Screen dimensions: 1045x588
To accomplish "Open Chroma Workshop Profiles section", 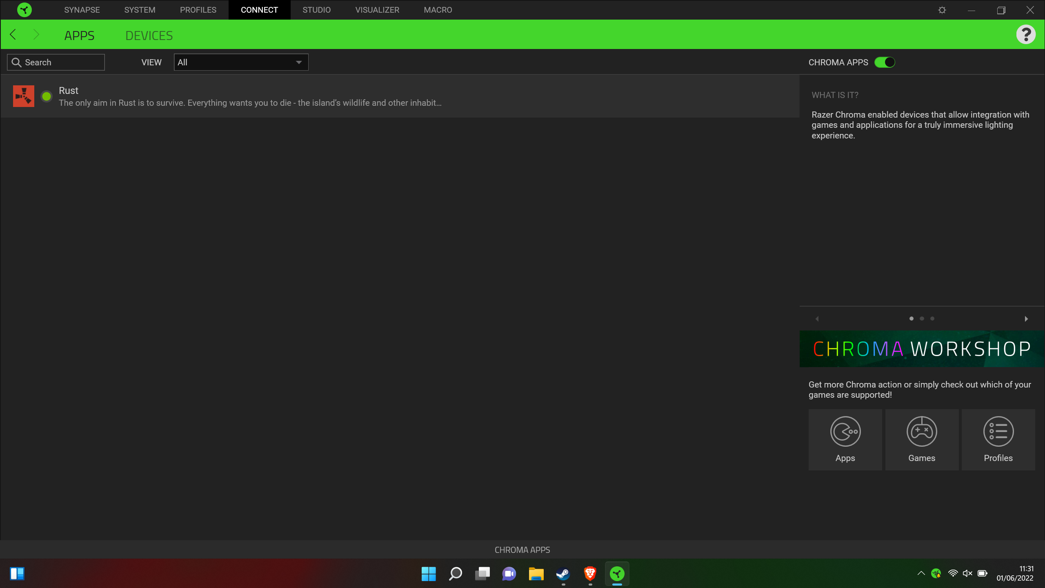I will pyautogui.click(x=998, y=439).
